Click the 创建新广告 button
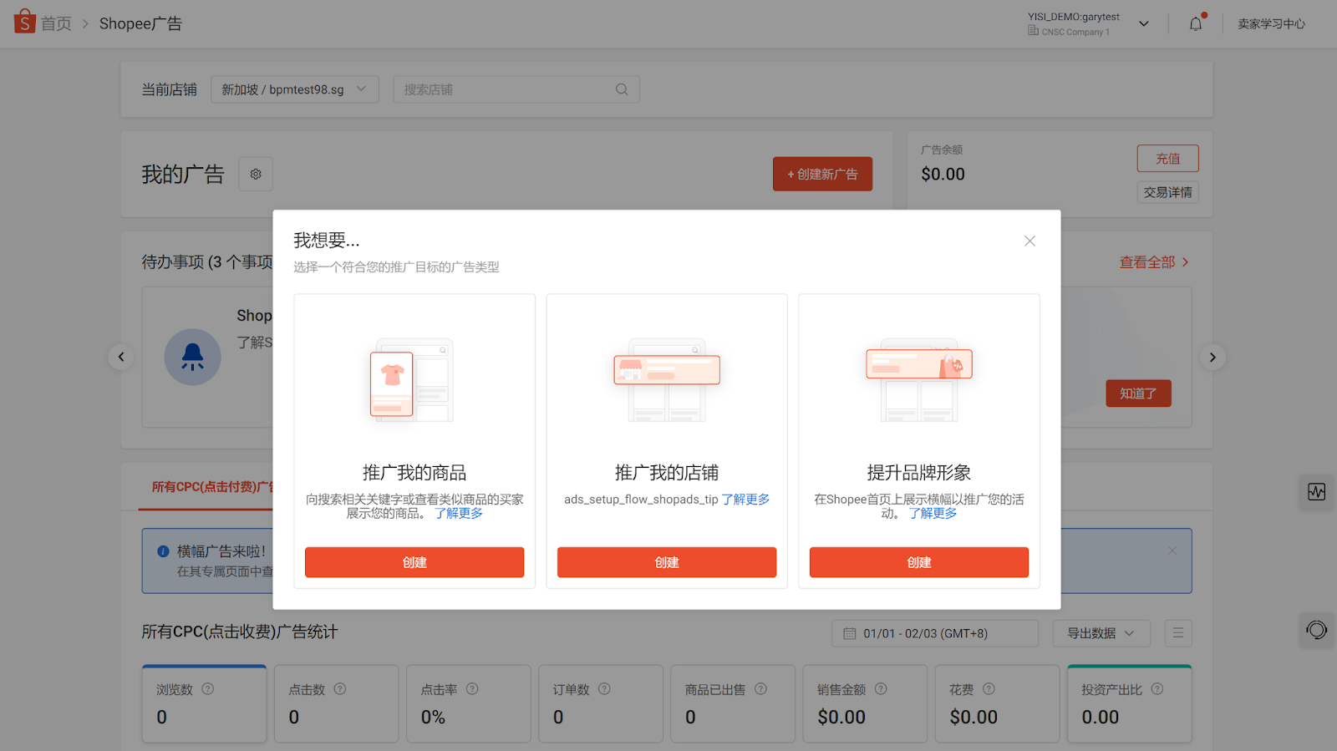 [x=822, y=174]
